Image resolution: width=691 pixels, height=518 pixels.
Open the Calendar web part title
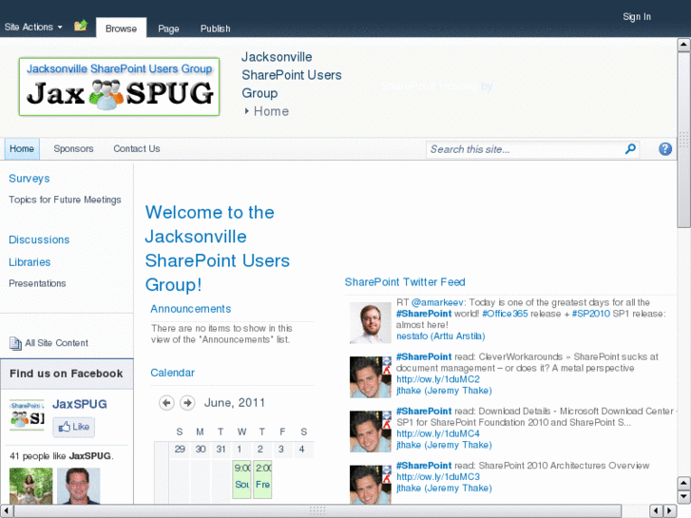click(x=173, y=373)
